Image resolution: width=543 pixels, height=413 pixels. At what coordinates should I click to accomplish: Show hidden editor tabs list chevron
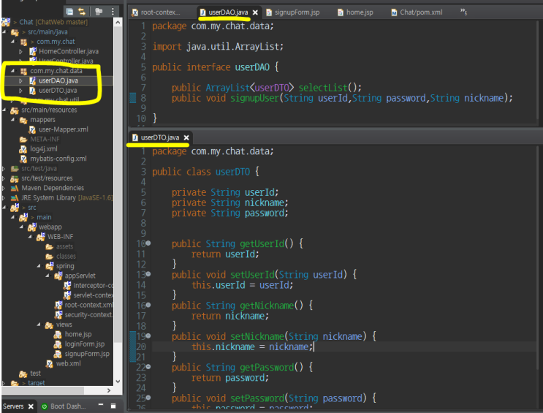click(x=463, y=12)
